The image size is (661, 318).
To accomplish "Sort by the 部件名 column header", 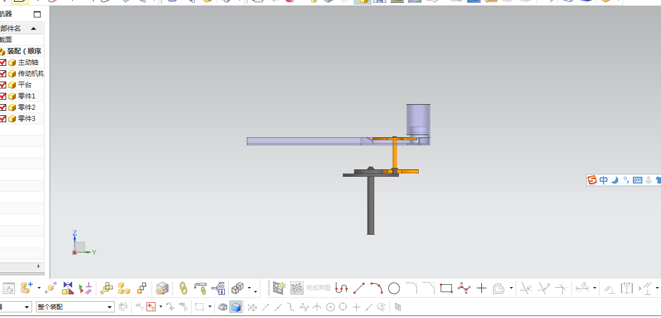I will click(x=22, y=29).
